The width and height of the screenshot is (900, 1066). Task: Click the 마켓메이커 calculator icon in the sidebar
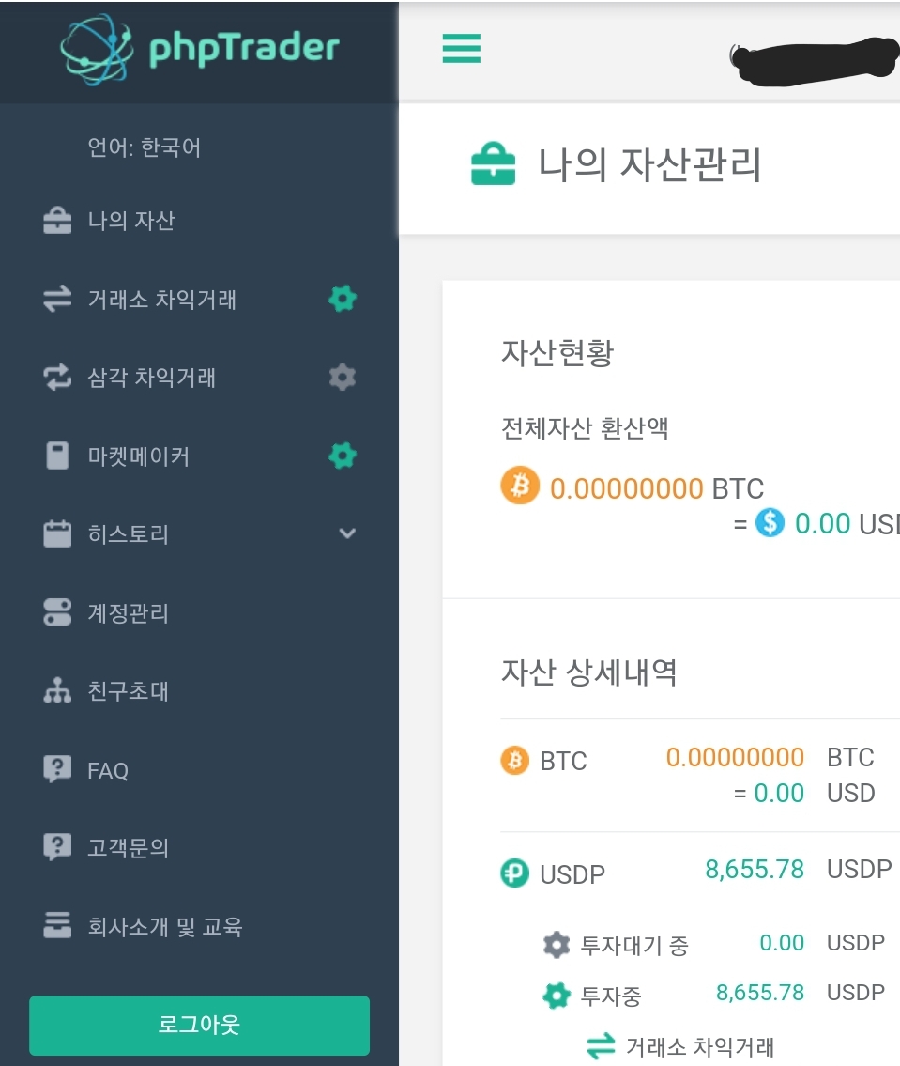57,456
